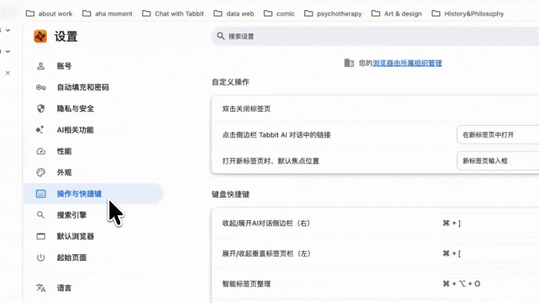Image resolution: width=539 pixels, height=303 pixels.
Task: Click the 打开新标签页时，默认焦点位置 label
Action: (271, 161)
